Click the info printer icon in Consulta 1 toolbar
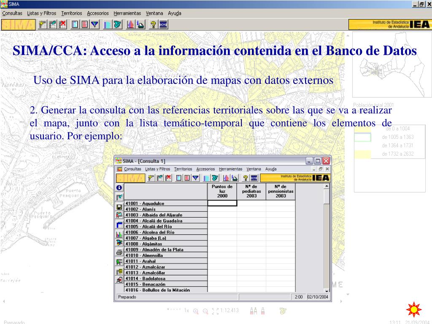 235,178
